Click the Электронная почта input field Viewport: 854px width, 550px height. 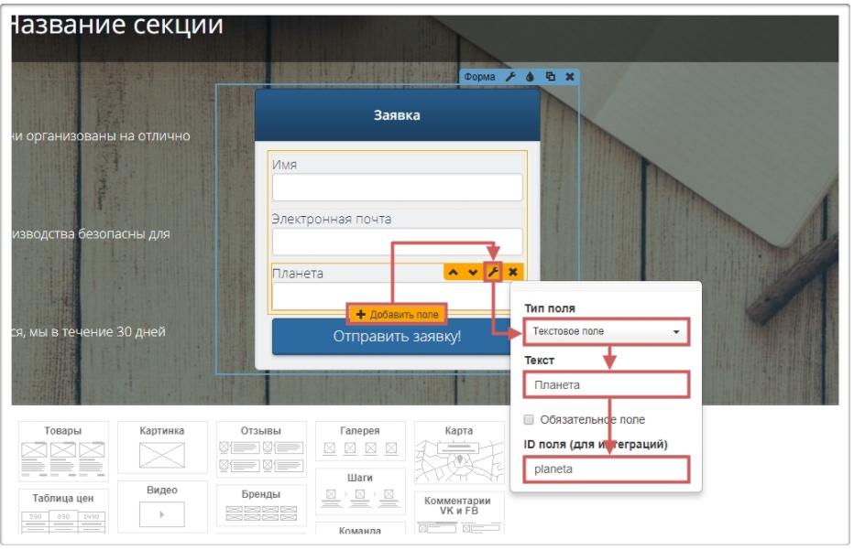pyautogui.click(x=397, y=242)
